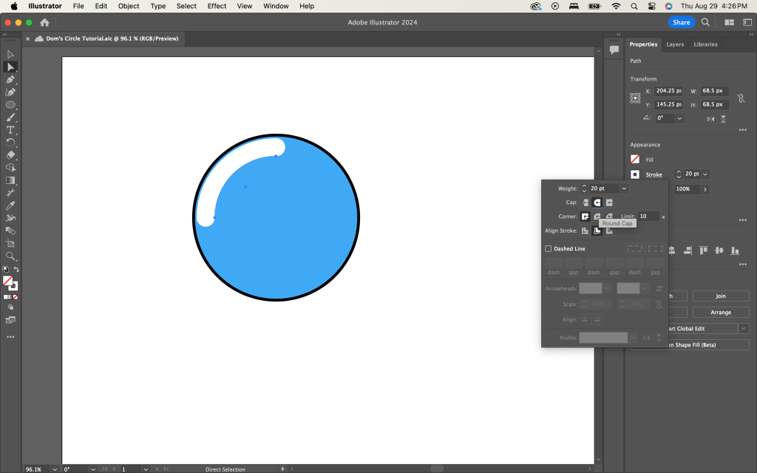Open the comments panel icon
757x473 pixels.
[x=614, y=50]
